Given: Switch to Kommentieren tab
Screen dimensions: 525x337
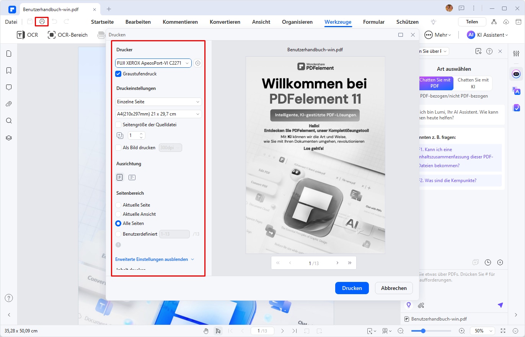Looking at the screenshot, I should (180, 22).
